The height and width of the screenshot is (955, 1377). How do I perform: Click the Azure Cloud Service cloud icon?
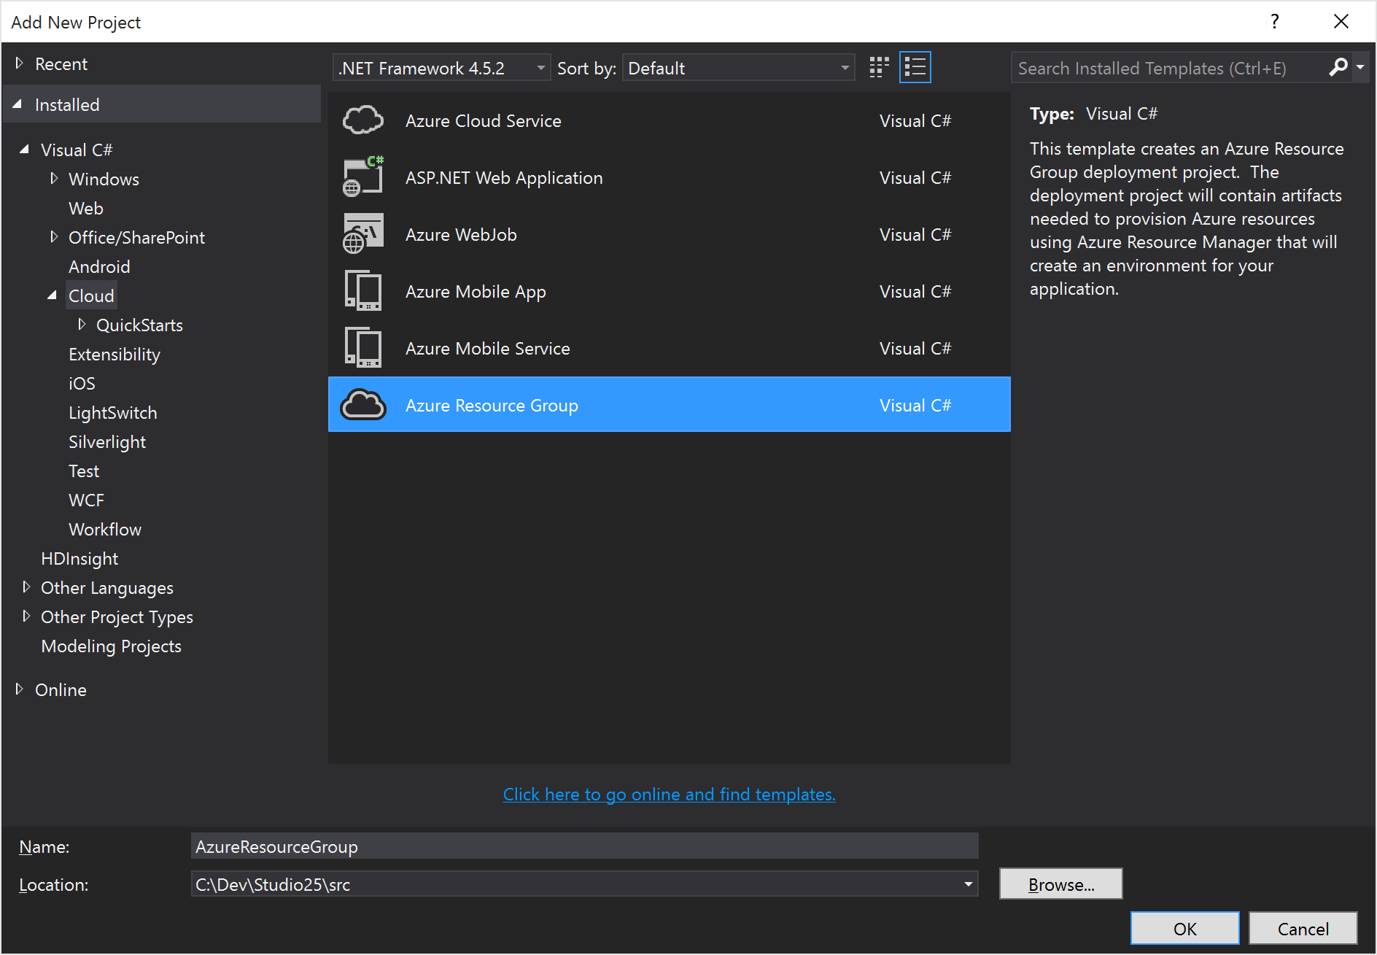click(363, 120)
